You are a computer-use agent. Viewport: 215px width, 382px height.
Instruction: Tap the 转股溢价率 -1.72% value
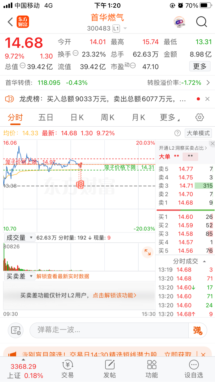191,82
